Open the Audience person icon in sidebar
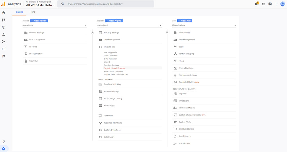The width and height of the screenshot is (287, 152). pyautogui.click(x=3, y=34)
